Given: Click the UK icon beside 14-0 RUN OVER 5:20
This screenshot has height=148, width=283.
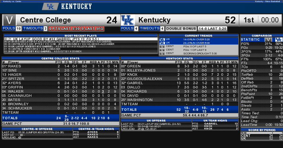Looking at the screenshot, I should coord(162,39).
